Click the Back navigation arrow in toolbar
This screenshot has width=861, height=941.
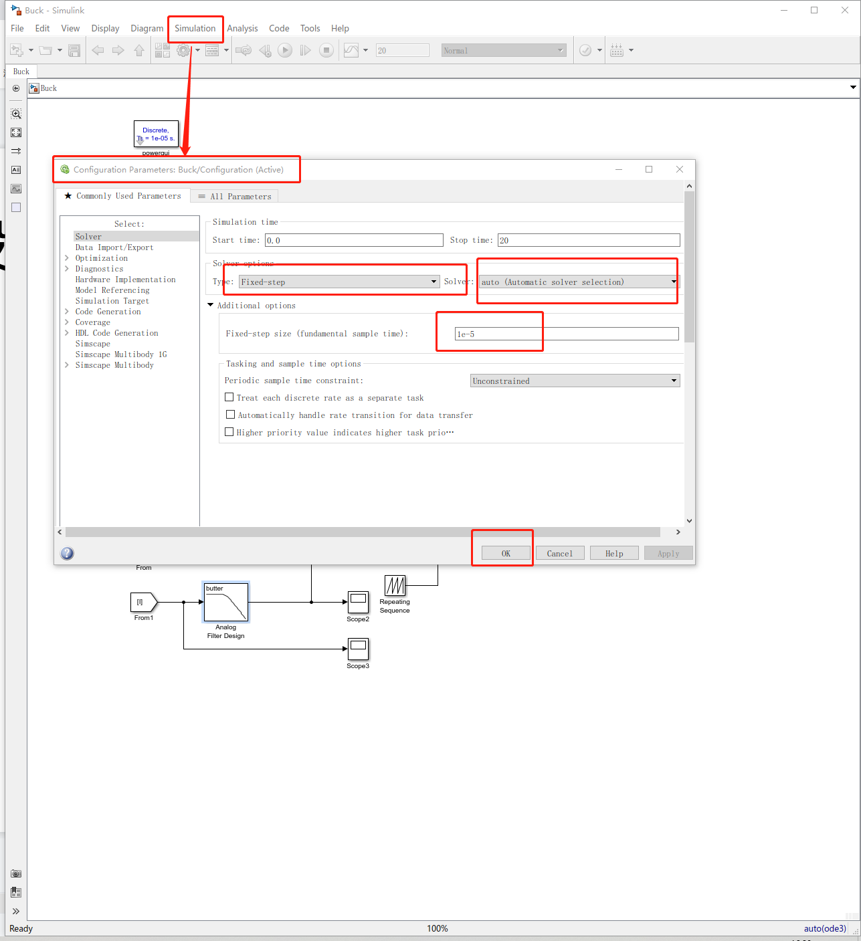point(98,50)
